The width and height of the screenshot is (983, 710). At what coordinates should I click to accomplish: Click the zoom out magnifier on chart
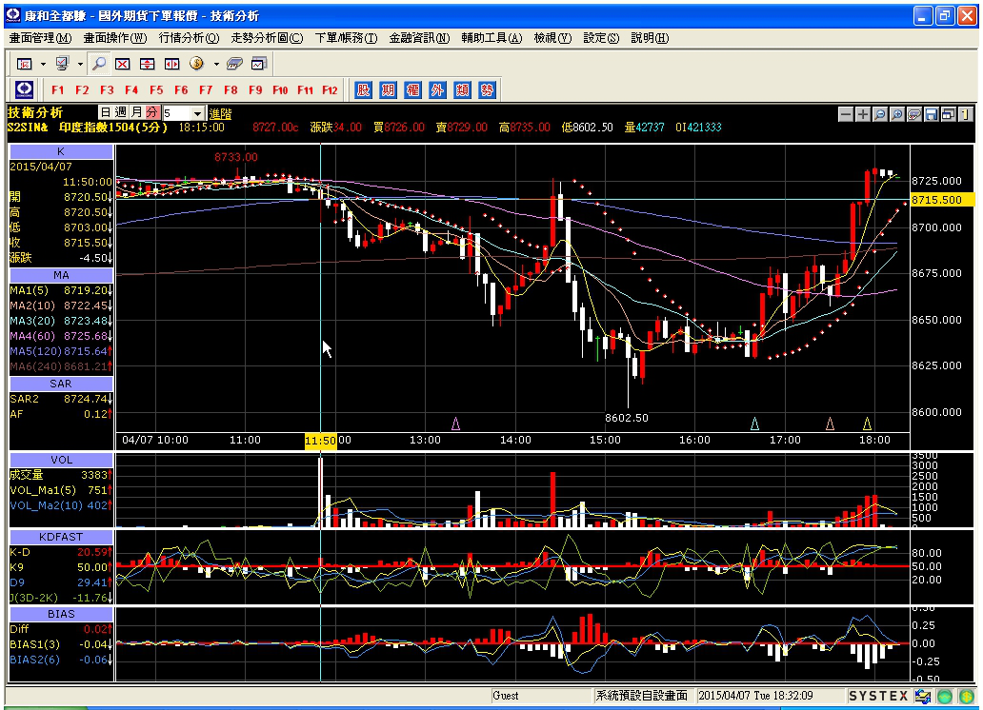879,114
